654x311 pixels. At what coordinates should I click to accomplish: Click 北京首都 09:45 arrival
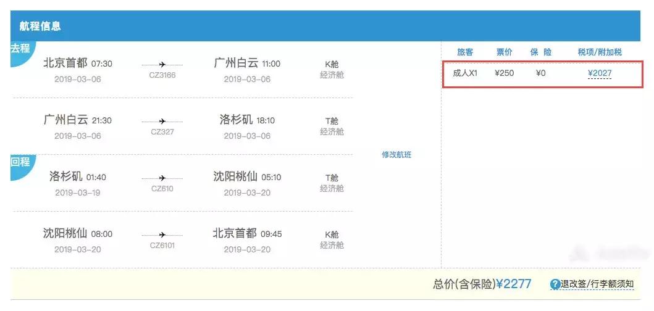pyautogui.click(x=247, y=233)
